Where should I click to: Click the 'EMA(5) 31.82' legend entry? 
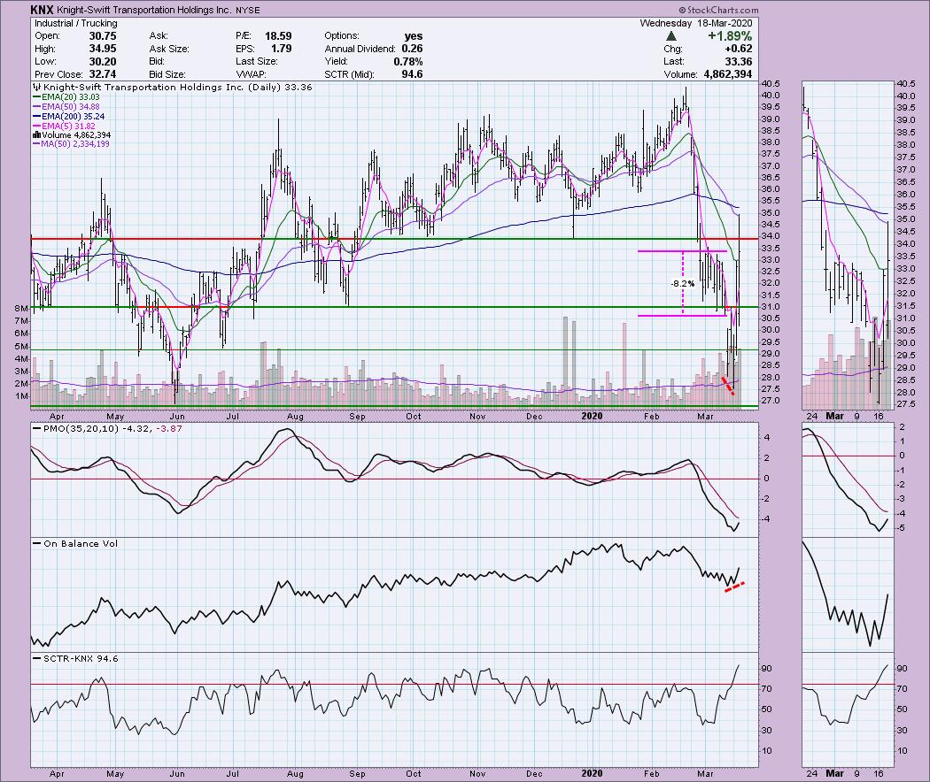click(x=68, y=126)
